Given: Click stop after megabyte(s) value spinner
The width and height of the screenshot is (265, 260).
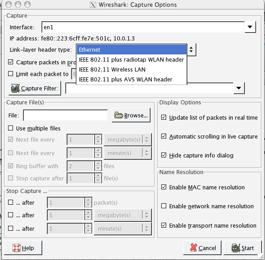Looking at the screenshot, I should point(70,215).
